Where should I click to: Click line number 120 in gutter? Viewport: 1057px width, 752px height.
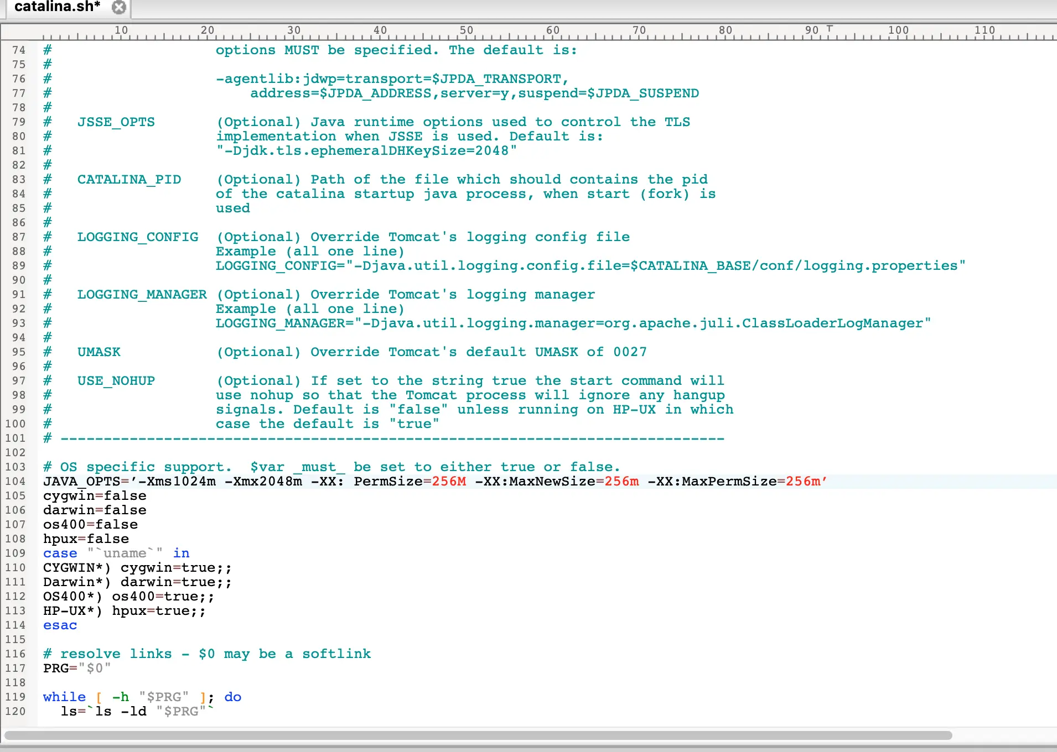pyautogui.click(x=15, y=712)
